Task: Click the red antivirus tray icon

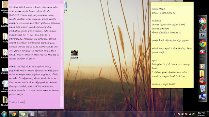Action: click(x=186, y=114)
